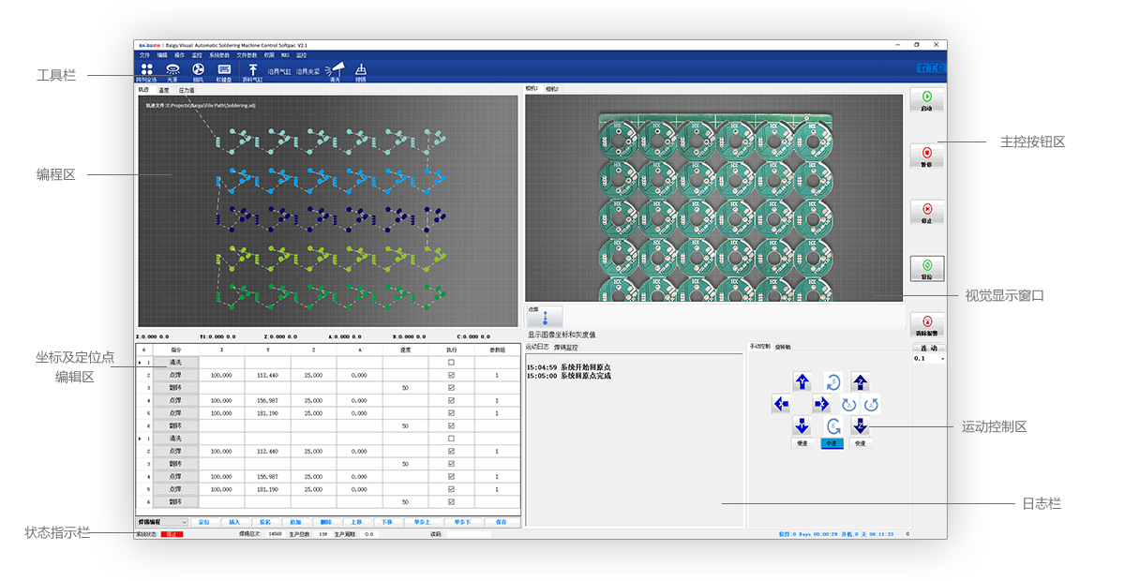Click the 治具气缸 fixture cylinder toolbar item

coord(279,71)
